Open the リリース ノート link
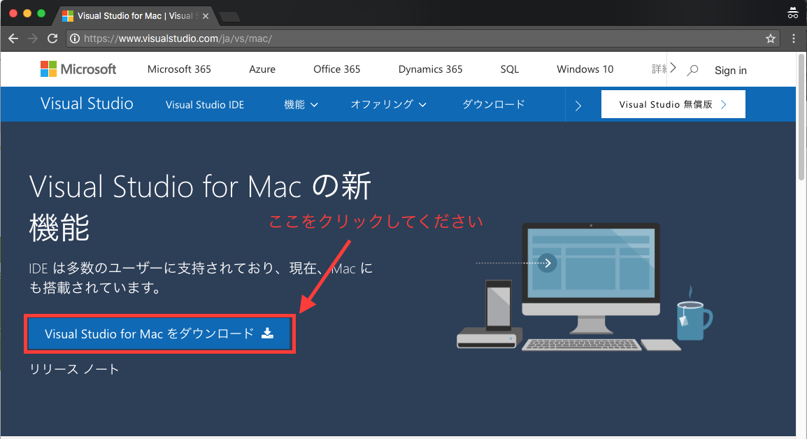 pyautogui.click(x=74, y=369)
